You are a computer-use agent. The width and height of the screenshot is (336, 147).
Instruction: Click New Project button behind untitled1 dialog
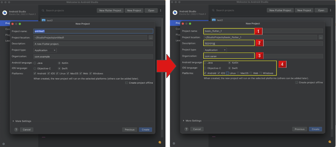[134, 10]
